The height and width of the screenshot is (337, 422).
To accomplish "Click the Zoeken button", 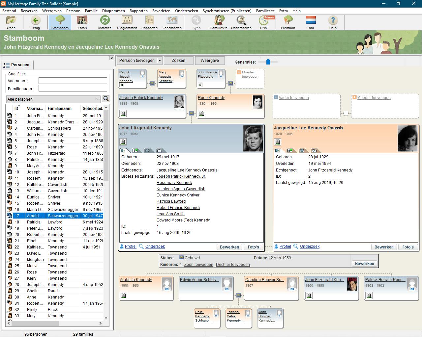I will click(x=178, y=61).
